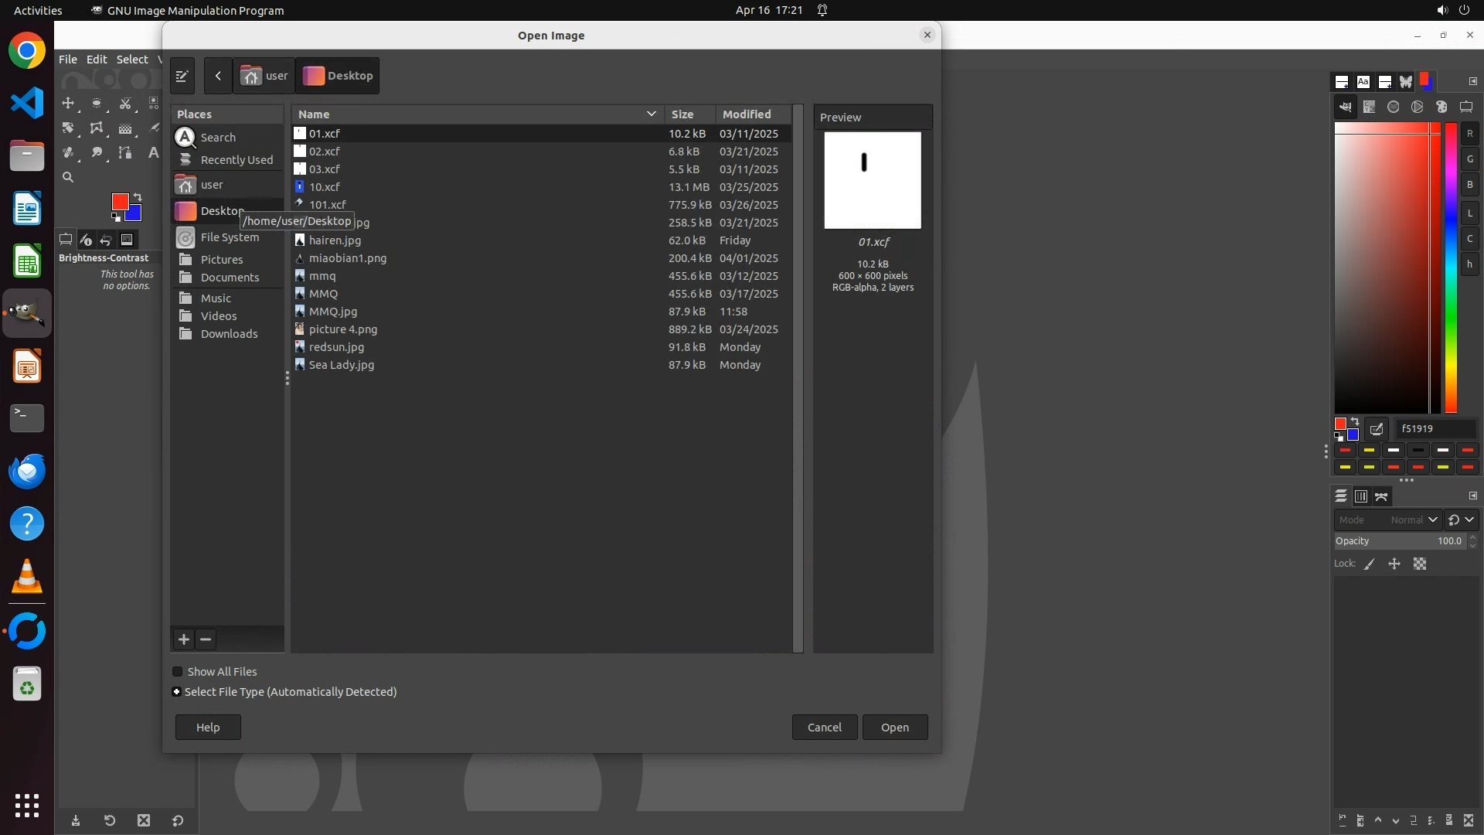Enable the Show All Files checkbox
Image resolution: width=1484 pixels, height=835 pixels.
click(178, 672)
